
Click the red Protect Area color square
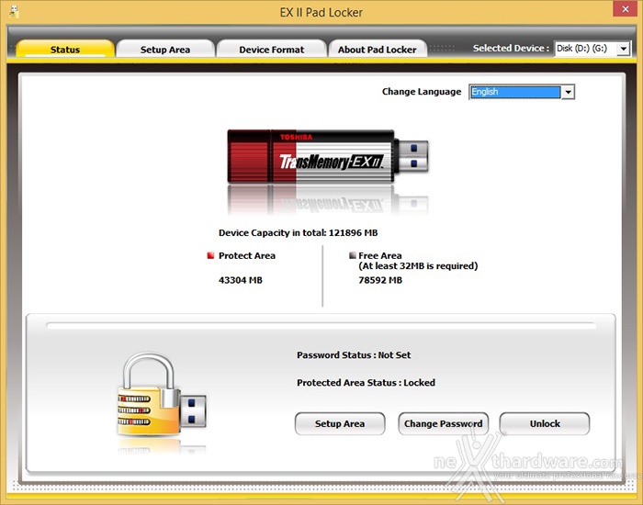210,256
